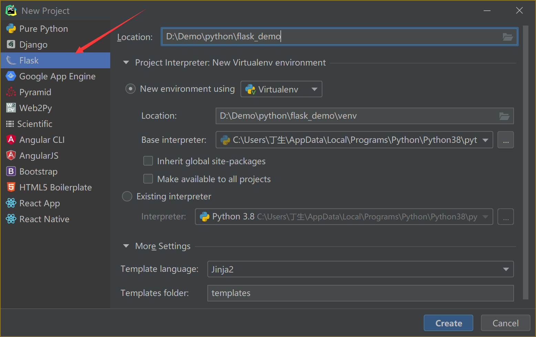Click the Create button
This screenshot has width=536, height=337.
tap(449, 323)
